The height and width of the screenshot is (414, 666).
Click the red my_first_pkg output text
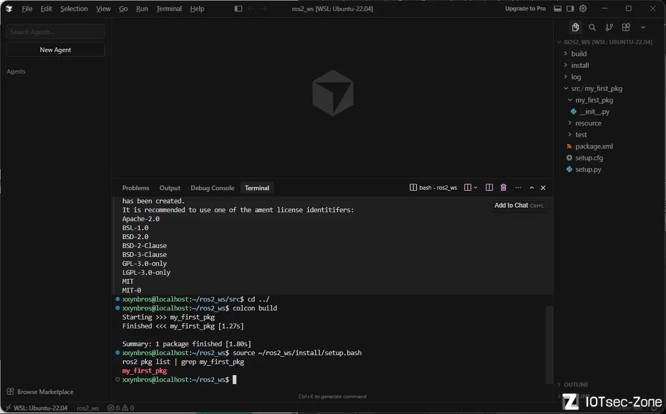pyautogui.click(x=144, y=371)
